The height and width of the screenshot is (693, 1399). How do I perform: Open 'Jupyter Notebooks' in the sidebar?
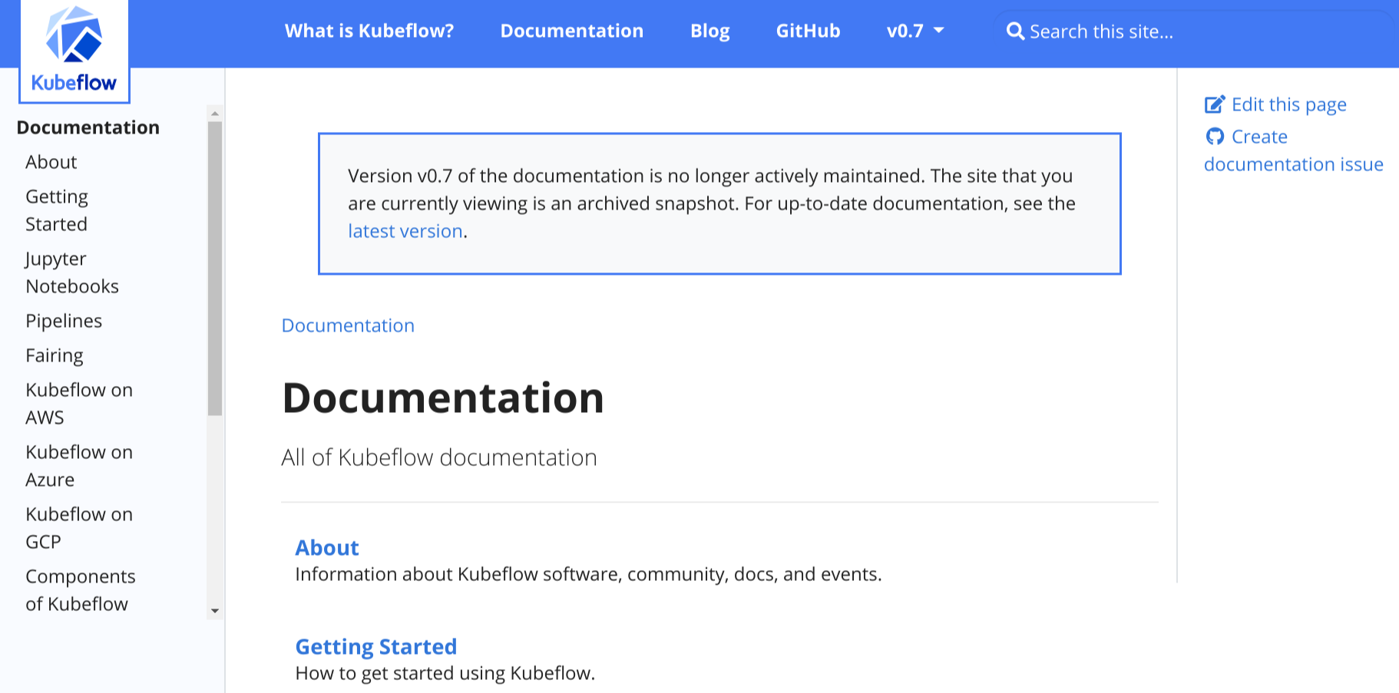tap(71, 272)
